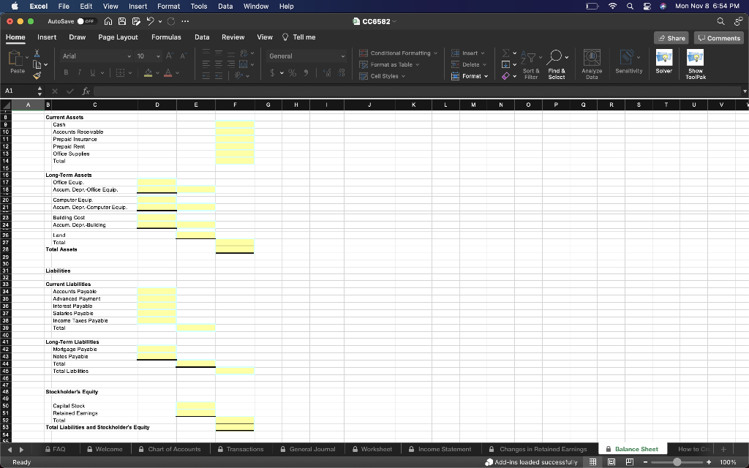Image resolution: width=749 pixels, height=468 pixels.
Task: Click the Sensitivity icon
Action: 627,57
